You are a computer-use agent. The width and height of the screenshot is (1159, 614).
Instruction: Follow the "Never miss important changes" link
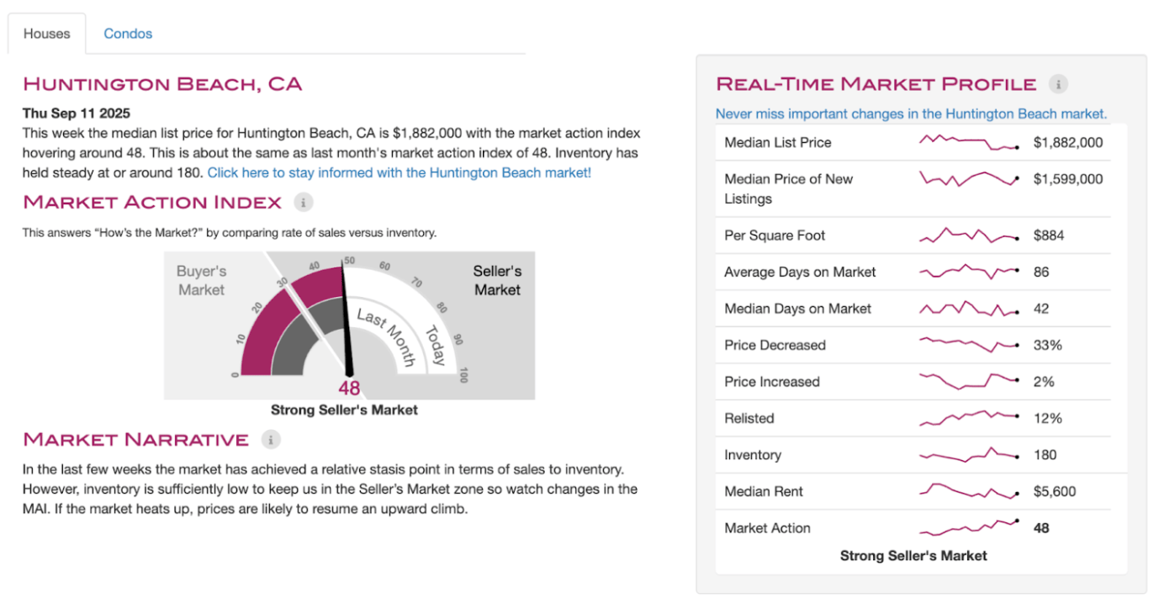911,114
